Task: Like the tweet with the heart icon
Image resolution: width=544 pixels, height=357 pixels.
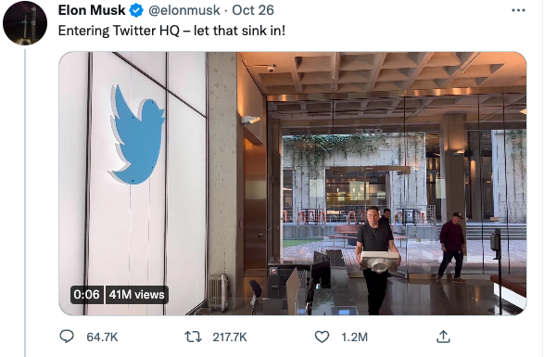Action: pos(322,337)
